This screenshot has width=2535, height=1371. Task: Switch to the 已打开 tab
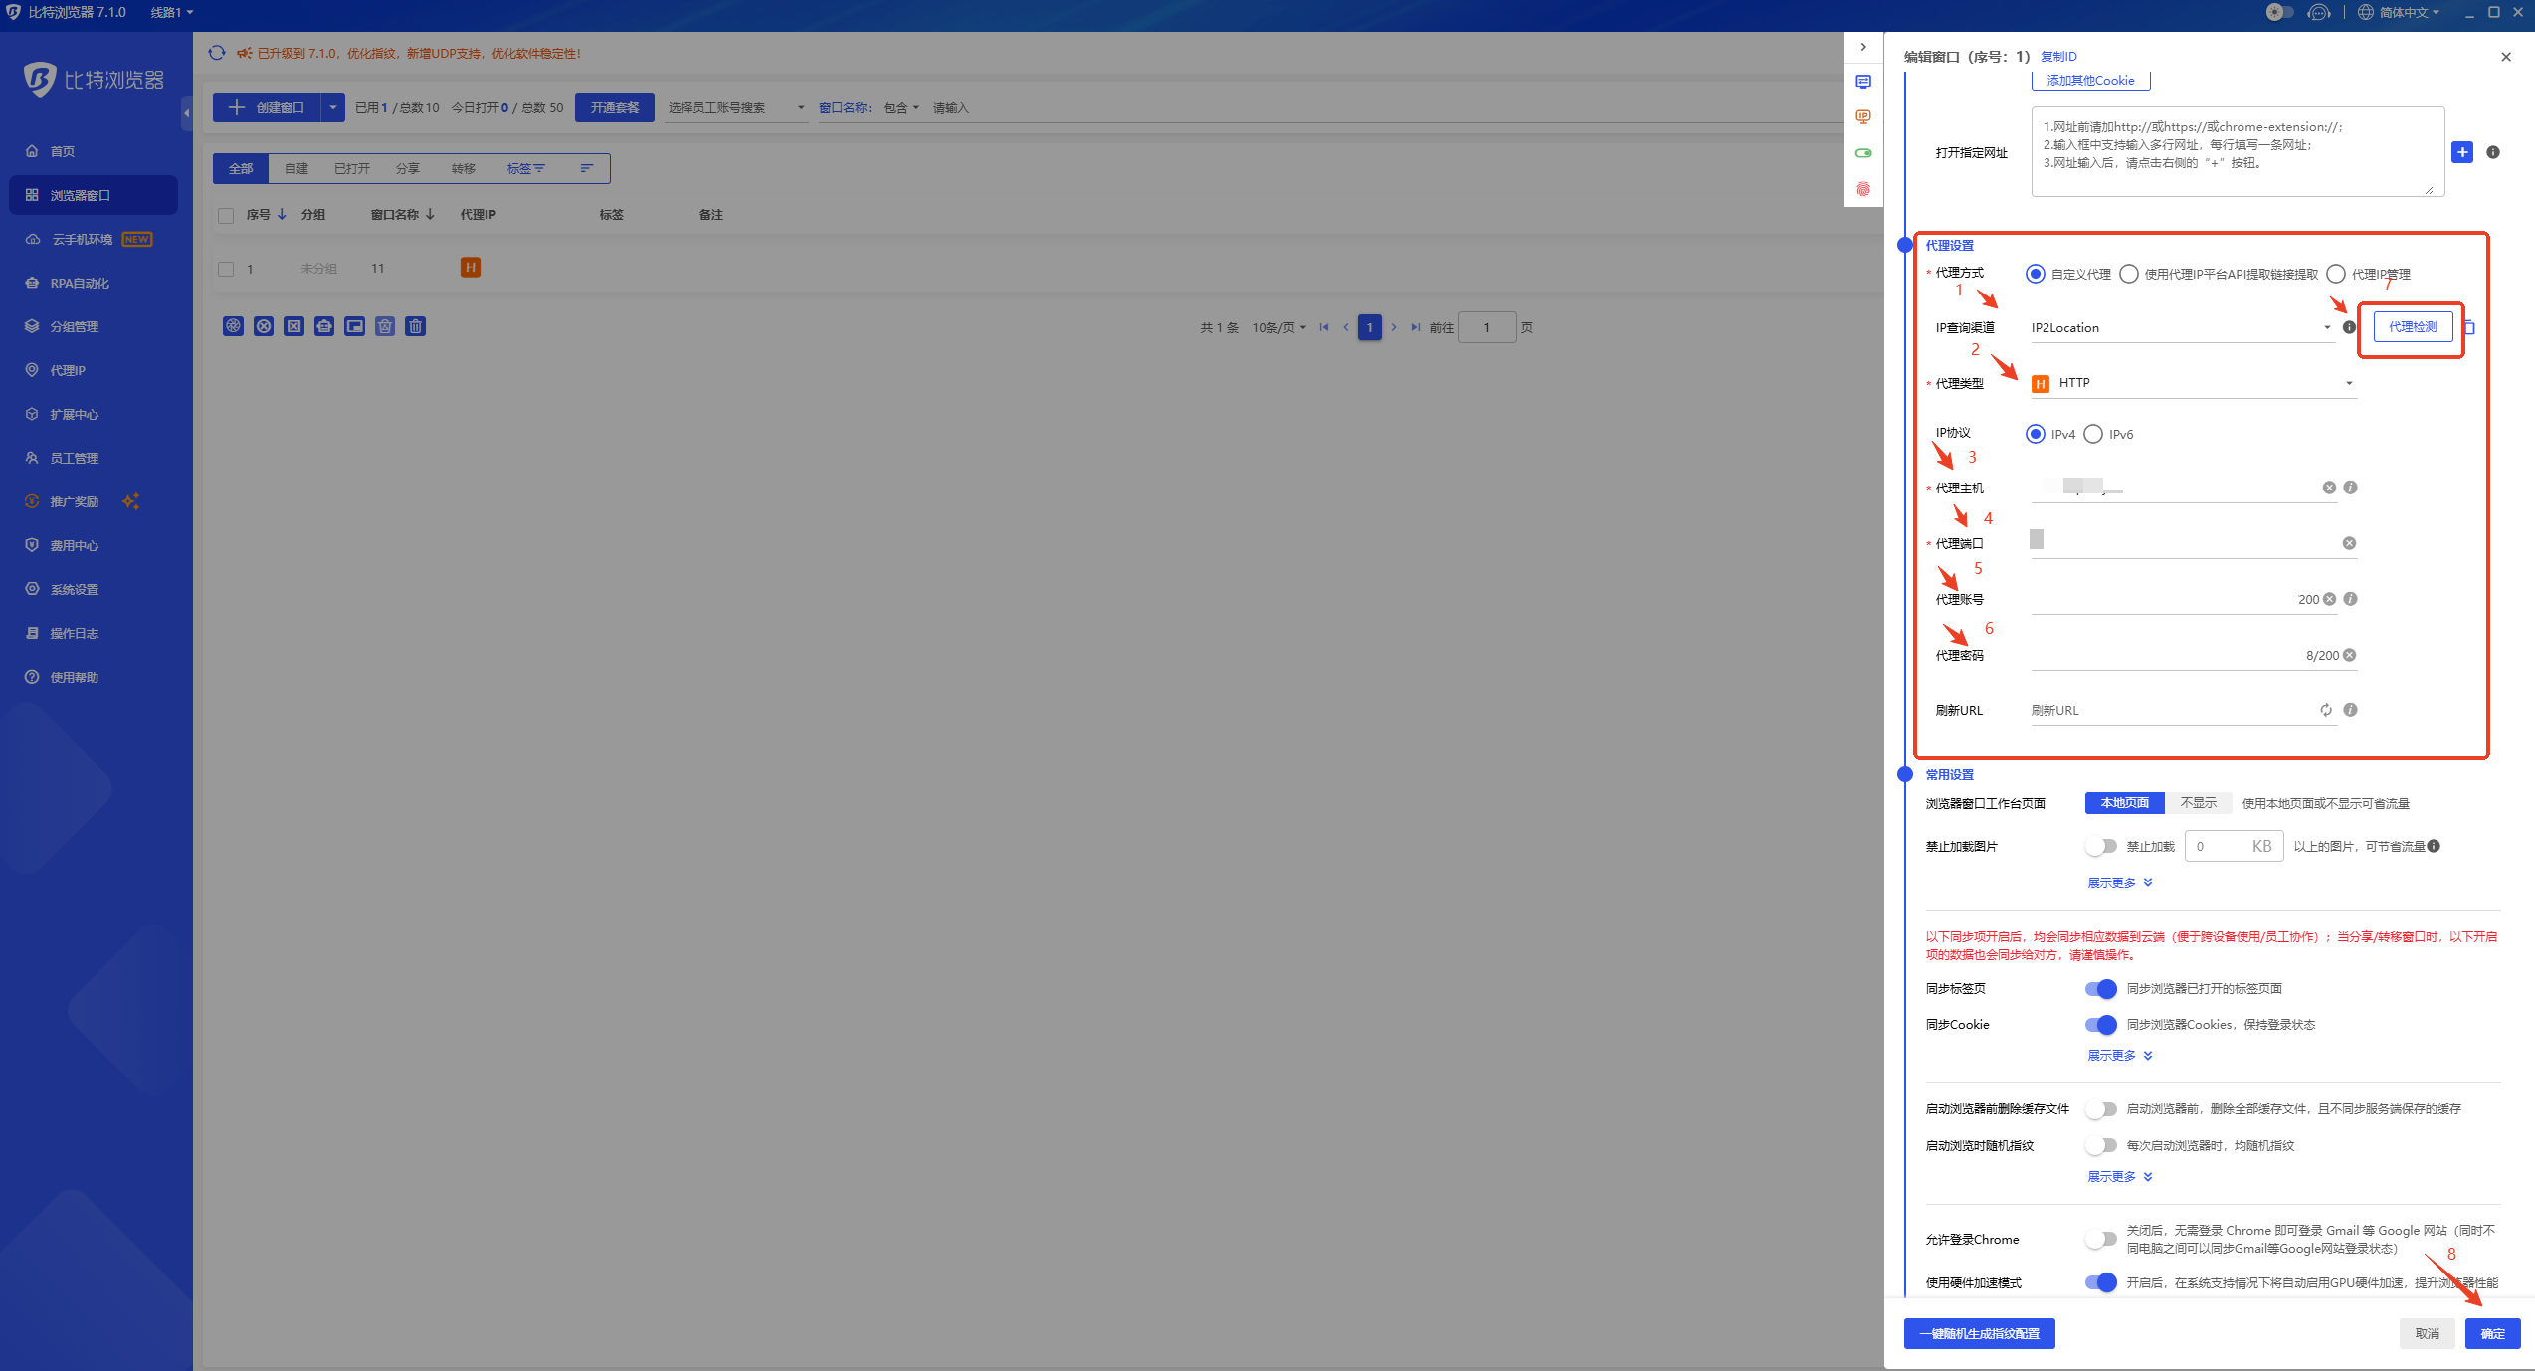coord(352,168)
